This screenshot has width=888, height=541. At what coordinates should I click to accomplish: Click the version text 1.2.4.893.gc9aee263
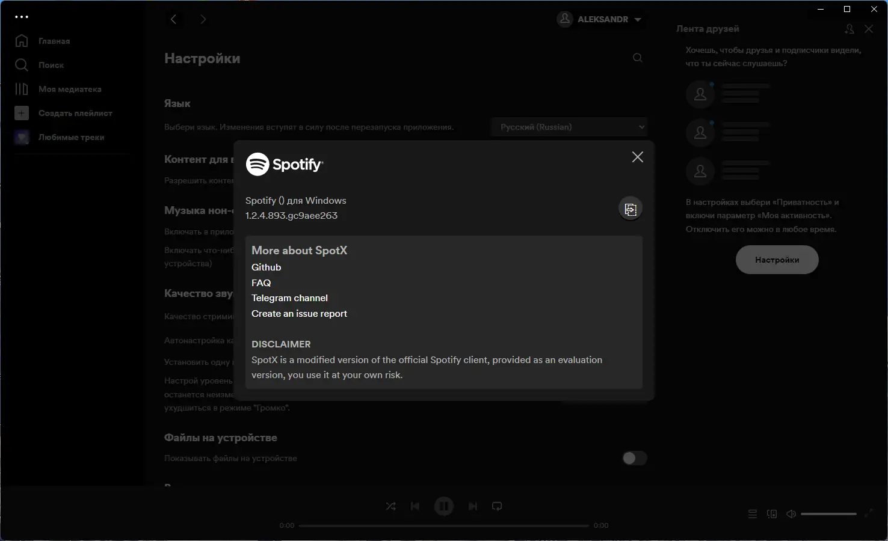tap(291, 216)
